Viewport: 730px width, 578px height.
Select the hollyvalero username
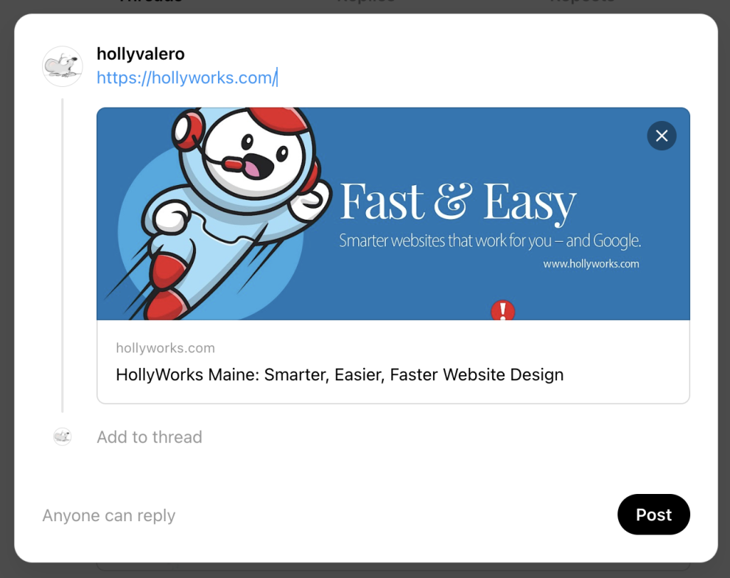click(140, 54)
